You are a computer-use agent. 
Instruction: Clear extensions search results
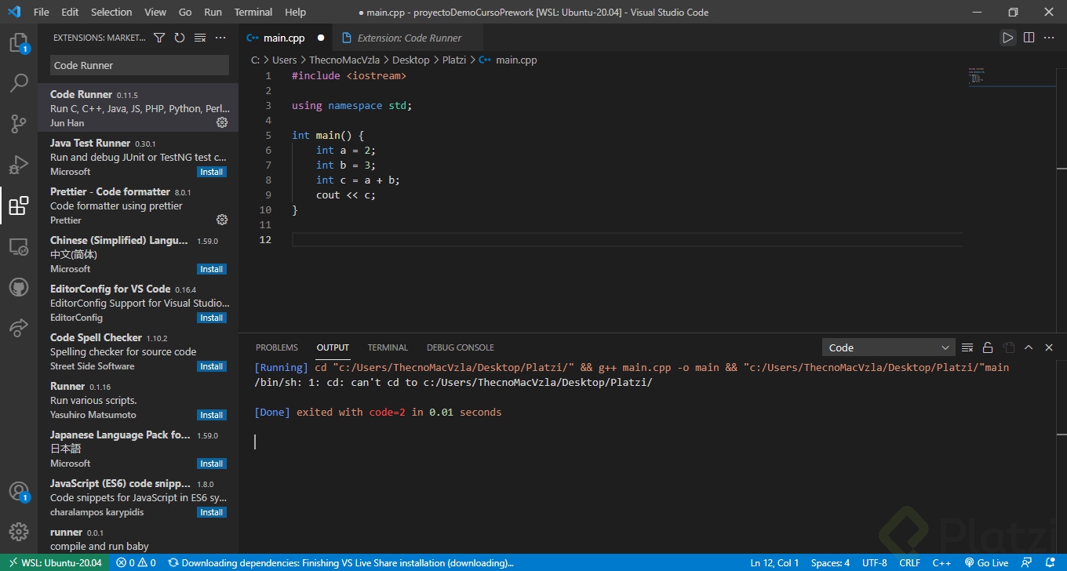pos(200,38)
